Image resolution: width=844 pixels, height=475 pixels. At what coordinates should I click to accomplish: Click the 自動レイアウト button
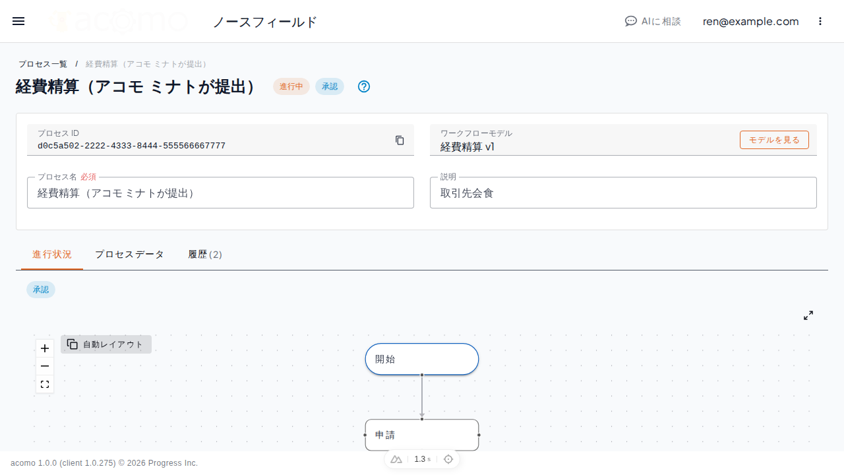106,344
